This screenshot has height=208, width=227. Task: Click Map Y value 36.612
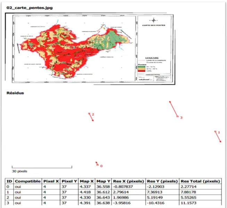tap(103, 192)
